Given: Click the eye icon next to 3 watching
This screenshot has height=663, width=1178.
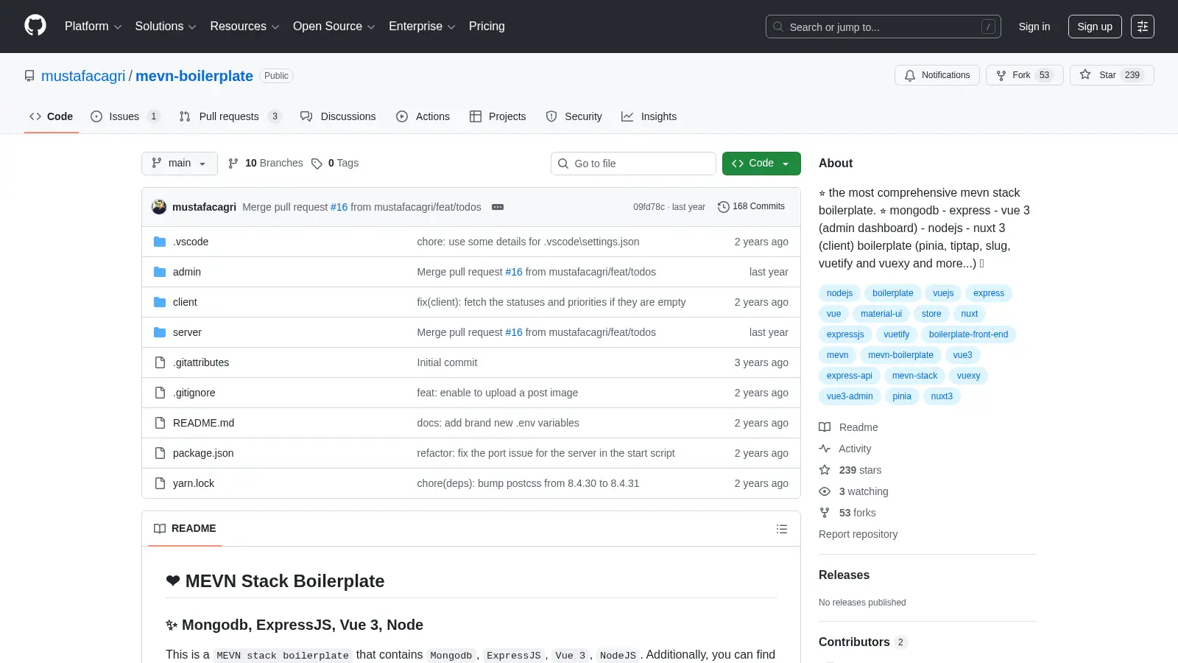Looking at the screenshot, I should point(825,491).
